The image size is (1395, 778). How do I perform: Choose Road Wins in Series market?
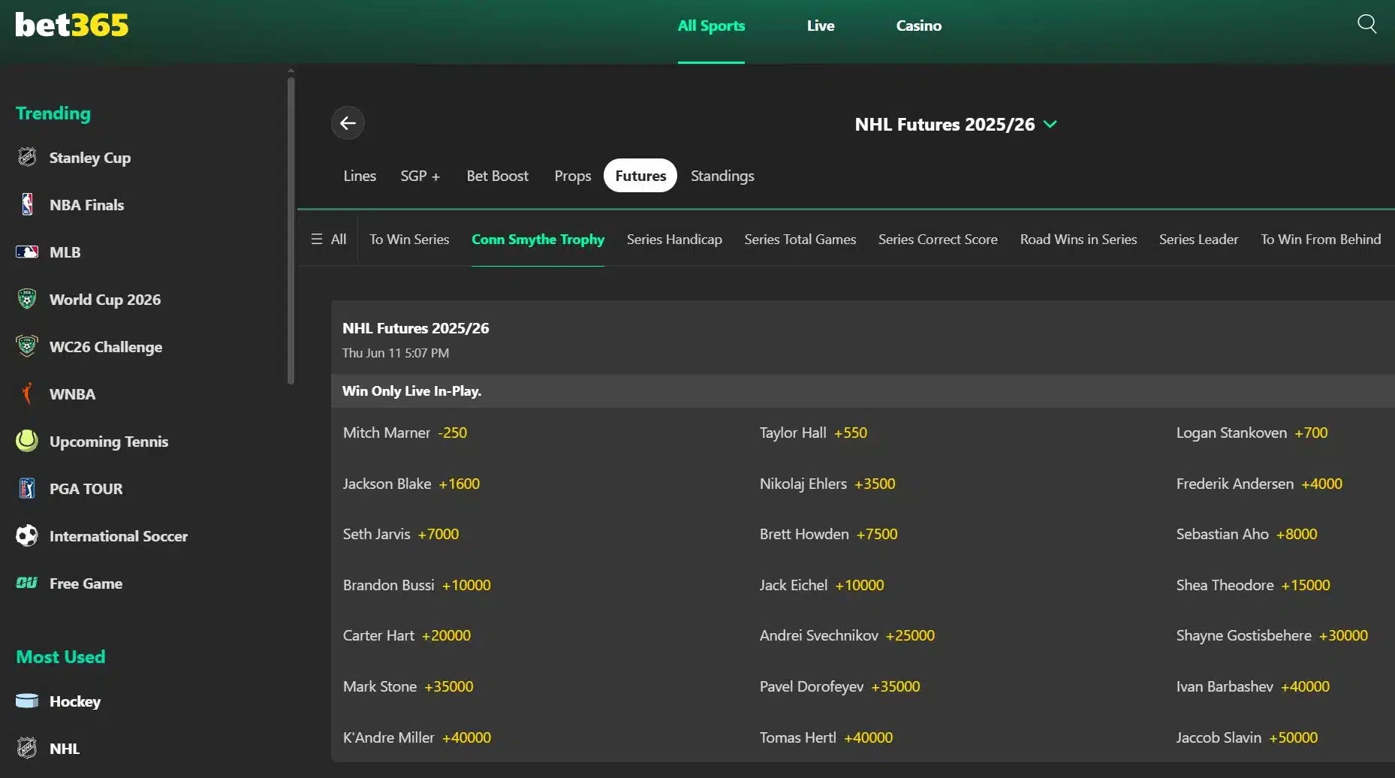point(1078,239)
